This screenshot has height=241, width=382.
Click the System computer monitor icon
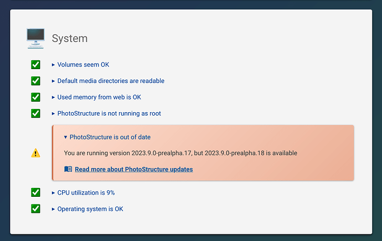[35, 39]
